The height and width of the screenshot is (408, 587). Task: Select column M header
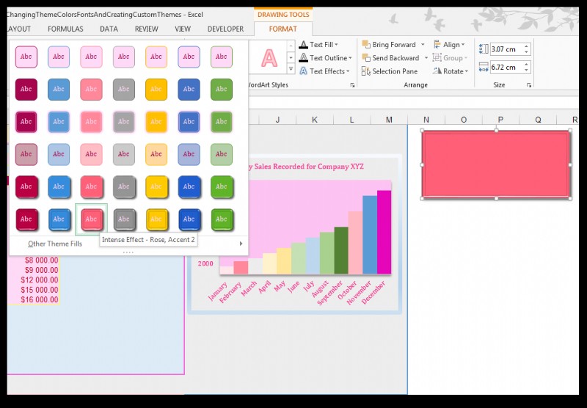coord(389,120)
